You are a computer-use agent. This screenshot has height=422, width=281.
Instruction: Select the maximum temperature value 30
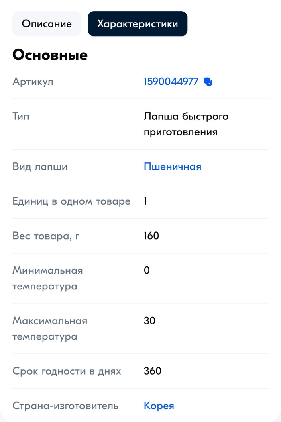[149, 321]
